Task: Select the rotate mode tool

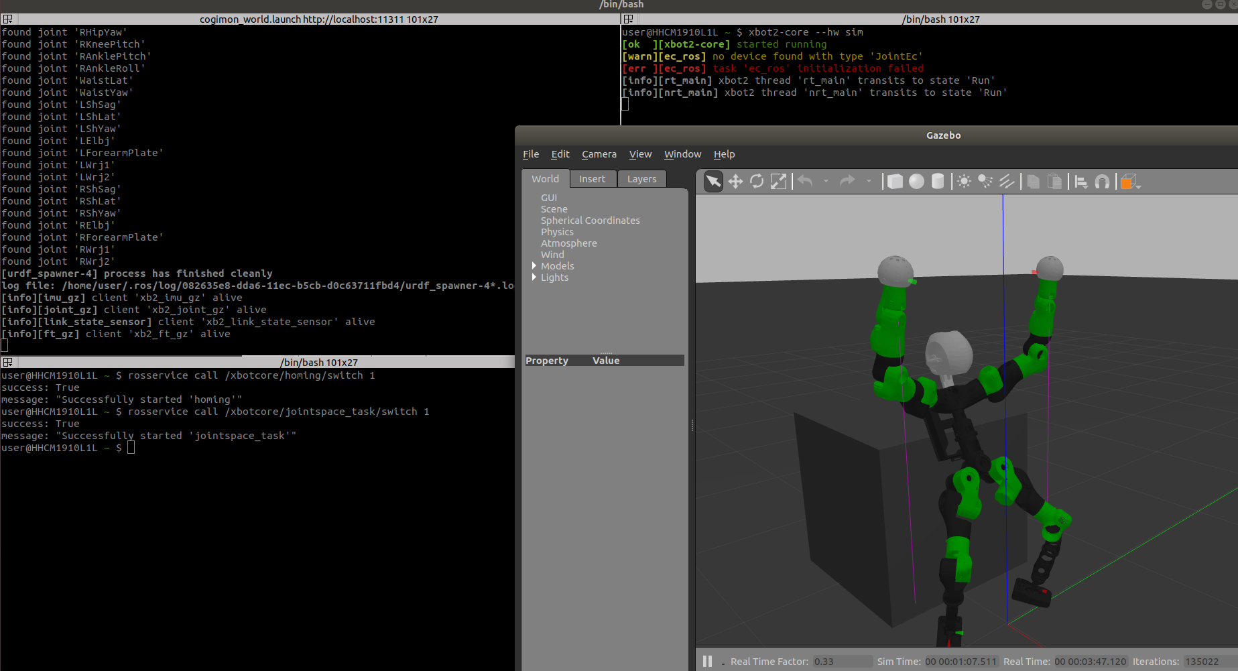Action: (757, 182)
